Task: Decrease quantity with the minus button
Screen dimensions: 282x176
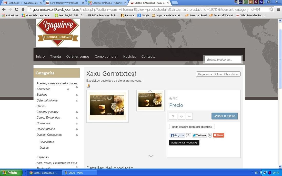Action: point(189,116)
